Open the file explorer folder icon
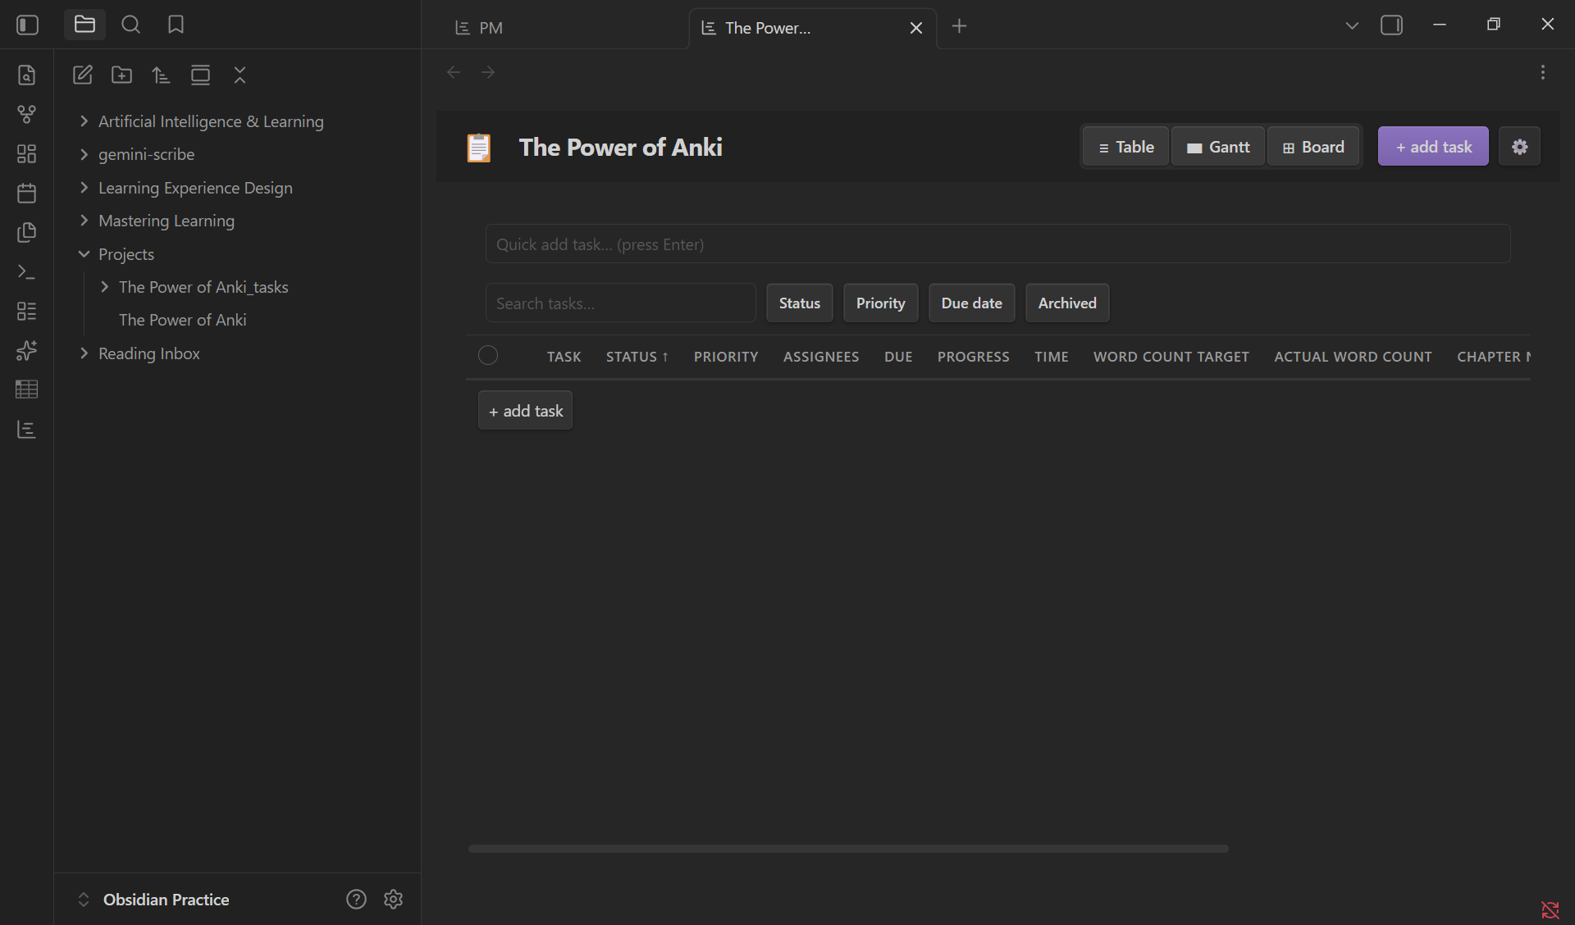 pyautogui.click(x=84, y=25)
